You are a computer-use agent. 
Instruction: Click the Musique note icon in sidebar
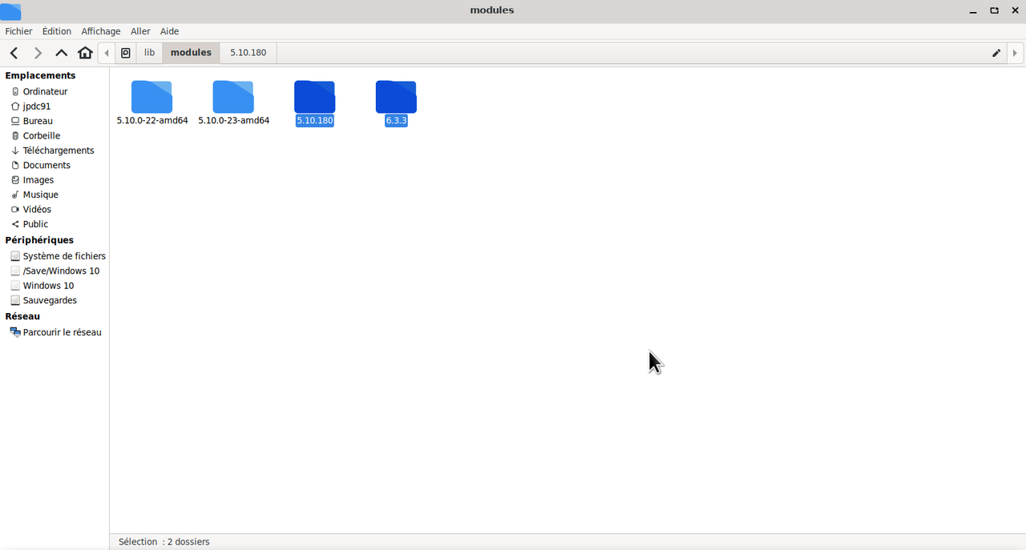(15, 195)
